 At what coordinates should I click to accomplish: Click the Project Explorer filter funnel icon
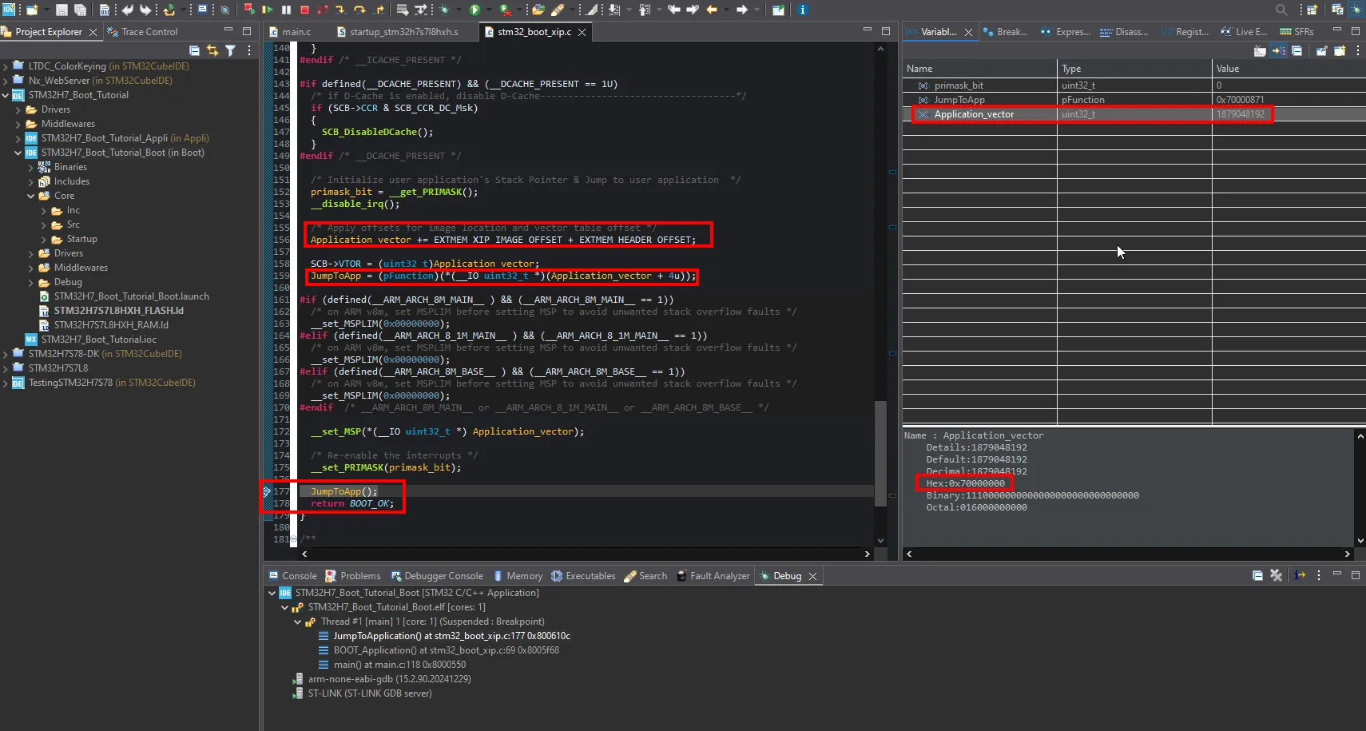coord(230,50)
